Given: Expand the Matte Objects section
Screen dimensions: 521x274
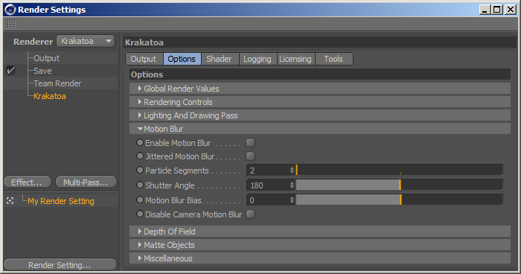Looking at the screenshot, I should tap(319, 245).
